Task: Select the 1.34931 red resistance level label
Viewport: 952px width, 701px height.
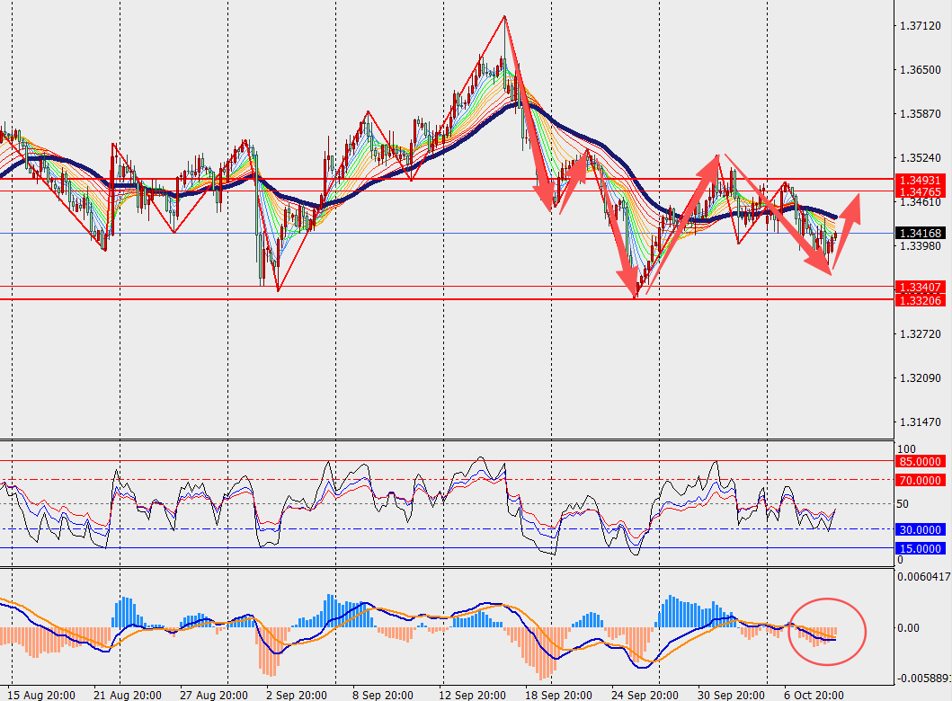Action: (920, 181)
